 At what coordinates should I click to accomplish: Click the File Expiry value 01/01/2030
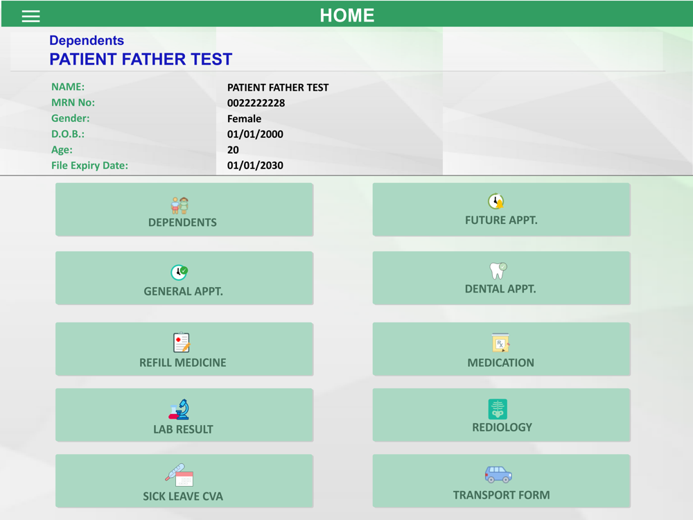tap(255, 166)
